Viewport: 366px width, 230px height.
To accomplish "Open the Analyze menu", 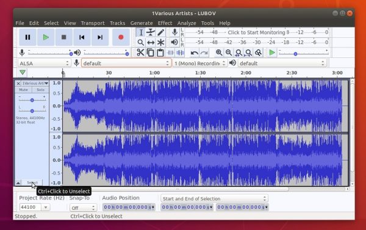I will click(187, 23).
